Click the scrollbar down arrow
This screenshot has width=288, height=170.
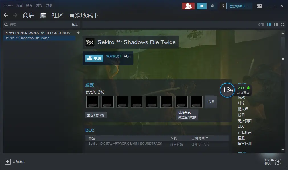pos(283,150)
